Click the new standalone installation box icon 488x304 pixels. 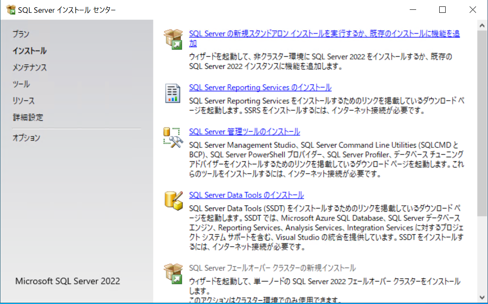[173, 39]
